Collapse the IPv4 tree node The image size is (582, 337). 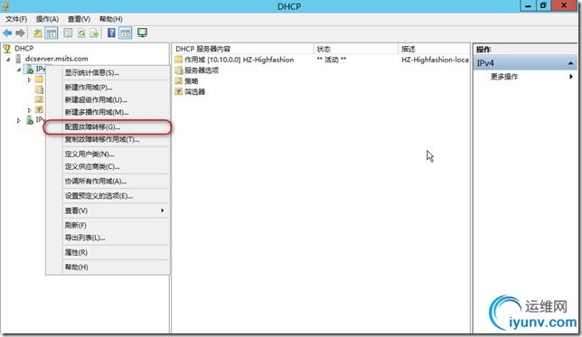(19, 70)
